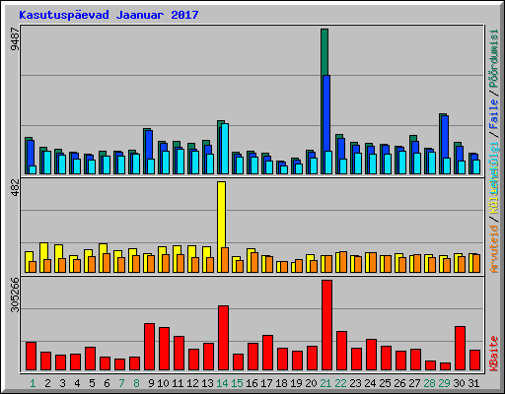This screenshot has width=505, height=394.
Task: Click day 20 on the x-axis
Action: pyautogui.click(x=311, y=383)
